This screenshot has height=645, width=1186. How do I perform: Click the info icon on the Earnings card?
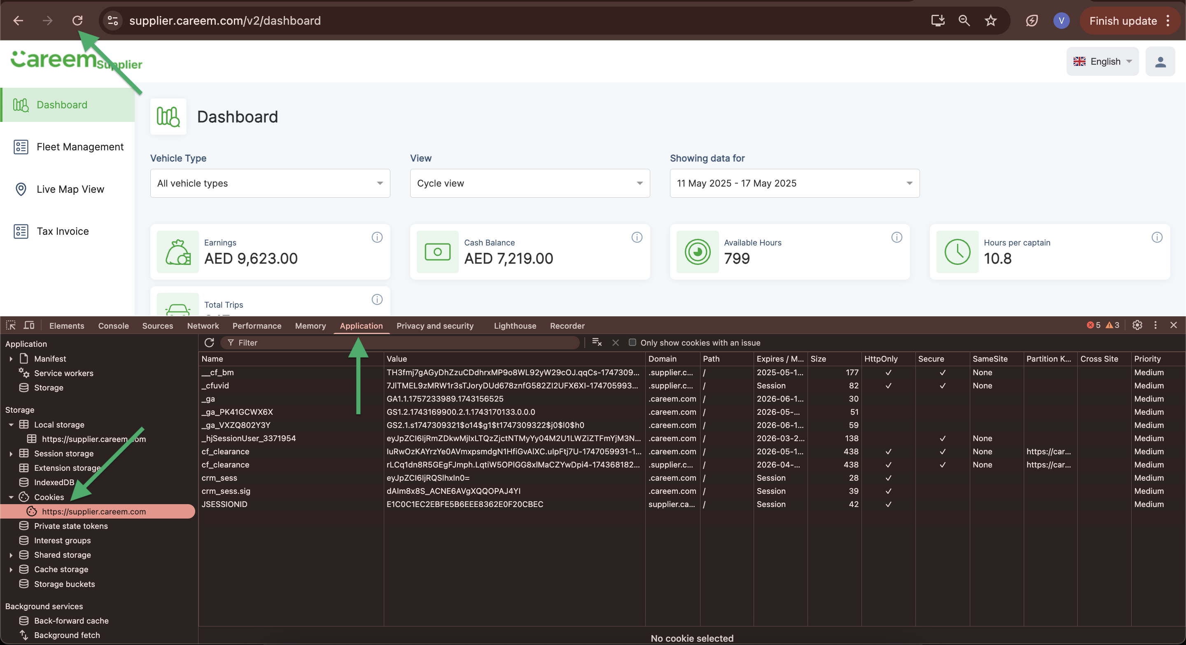pyautogui.click(x=377, y=237)
